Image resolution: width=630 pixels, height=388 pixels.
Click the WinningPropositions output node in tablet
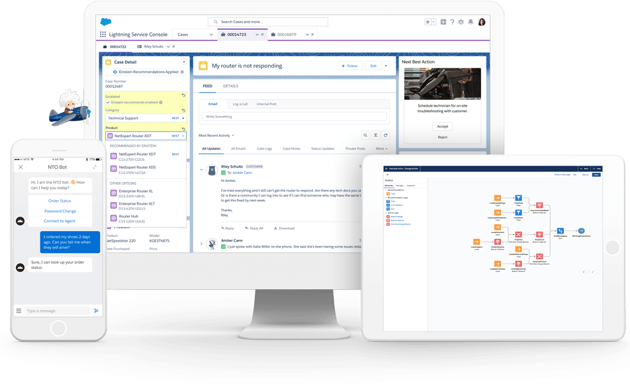581,231
